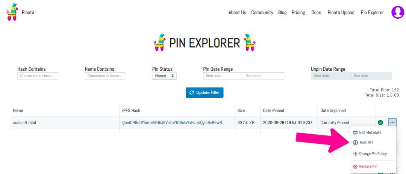Click the Pinata llama logo icon

coord(12,12)
